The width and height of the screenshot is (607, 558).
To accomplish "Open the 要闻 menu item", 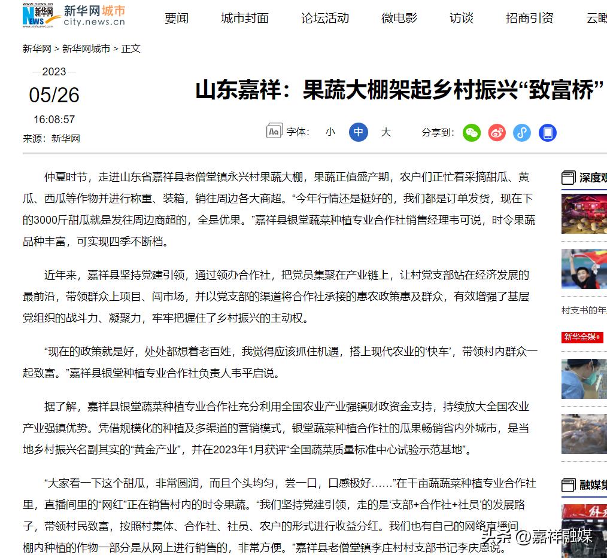I will click(176, 18).
